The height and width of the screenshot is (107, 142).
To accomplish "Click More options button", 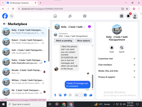I will (83, 41).
